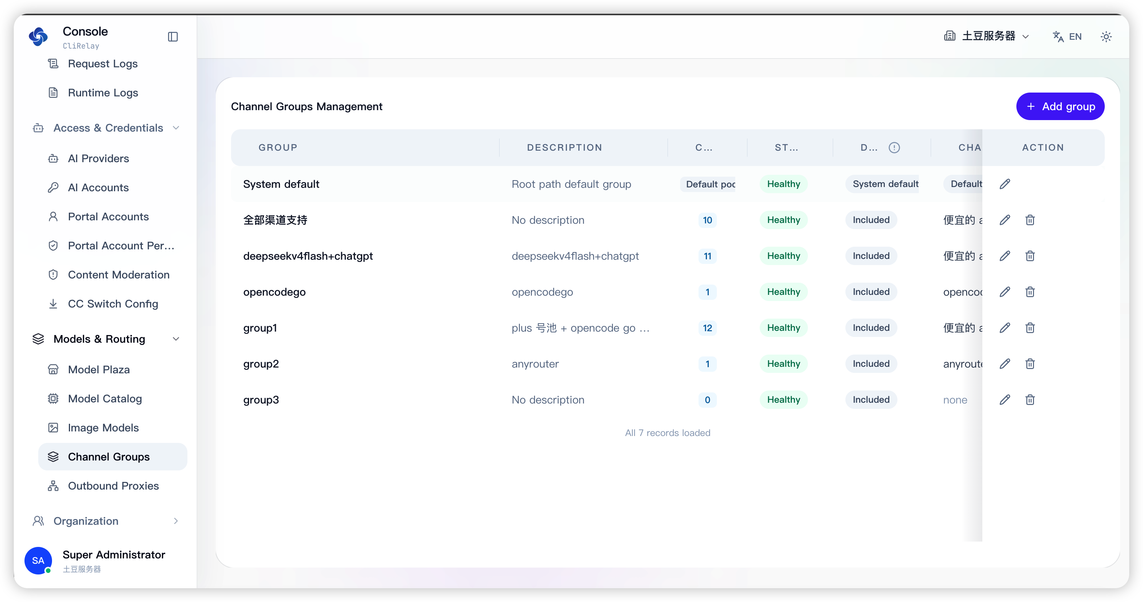Delete the group1 row

(1030, 328)
